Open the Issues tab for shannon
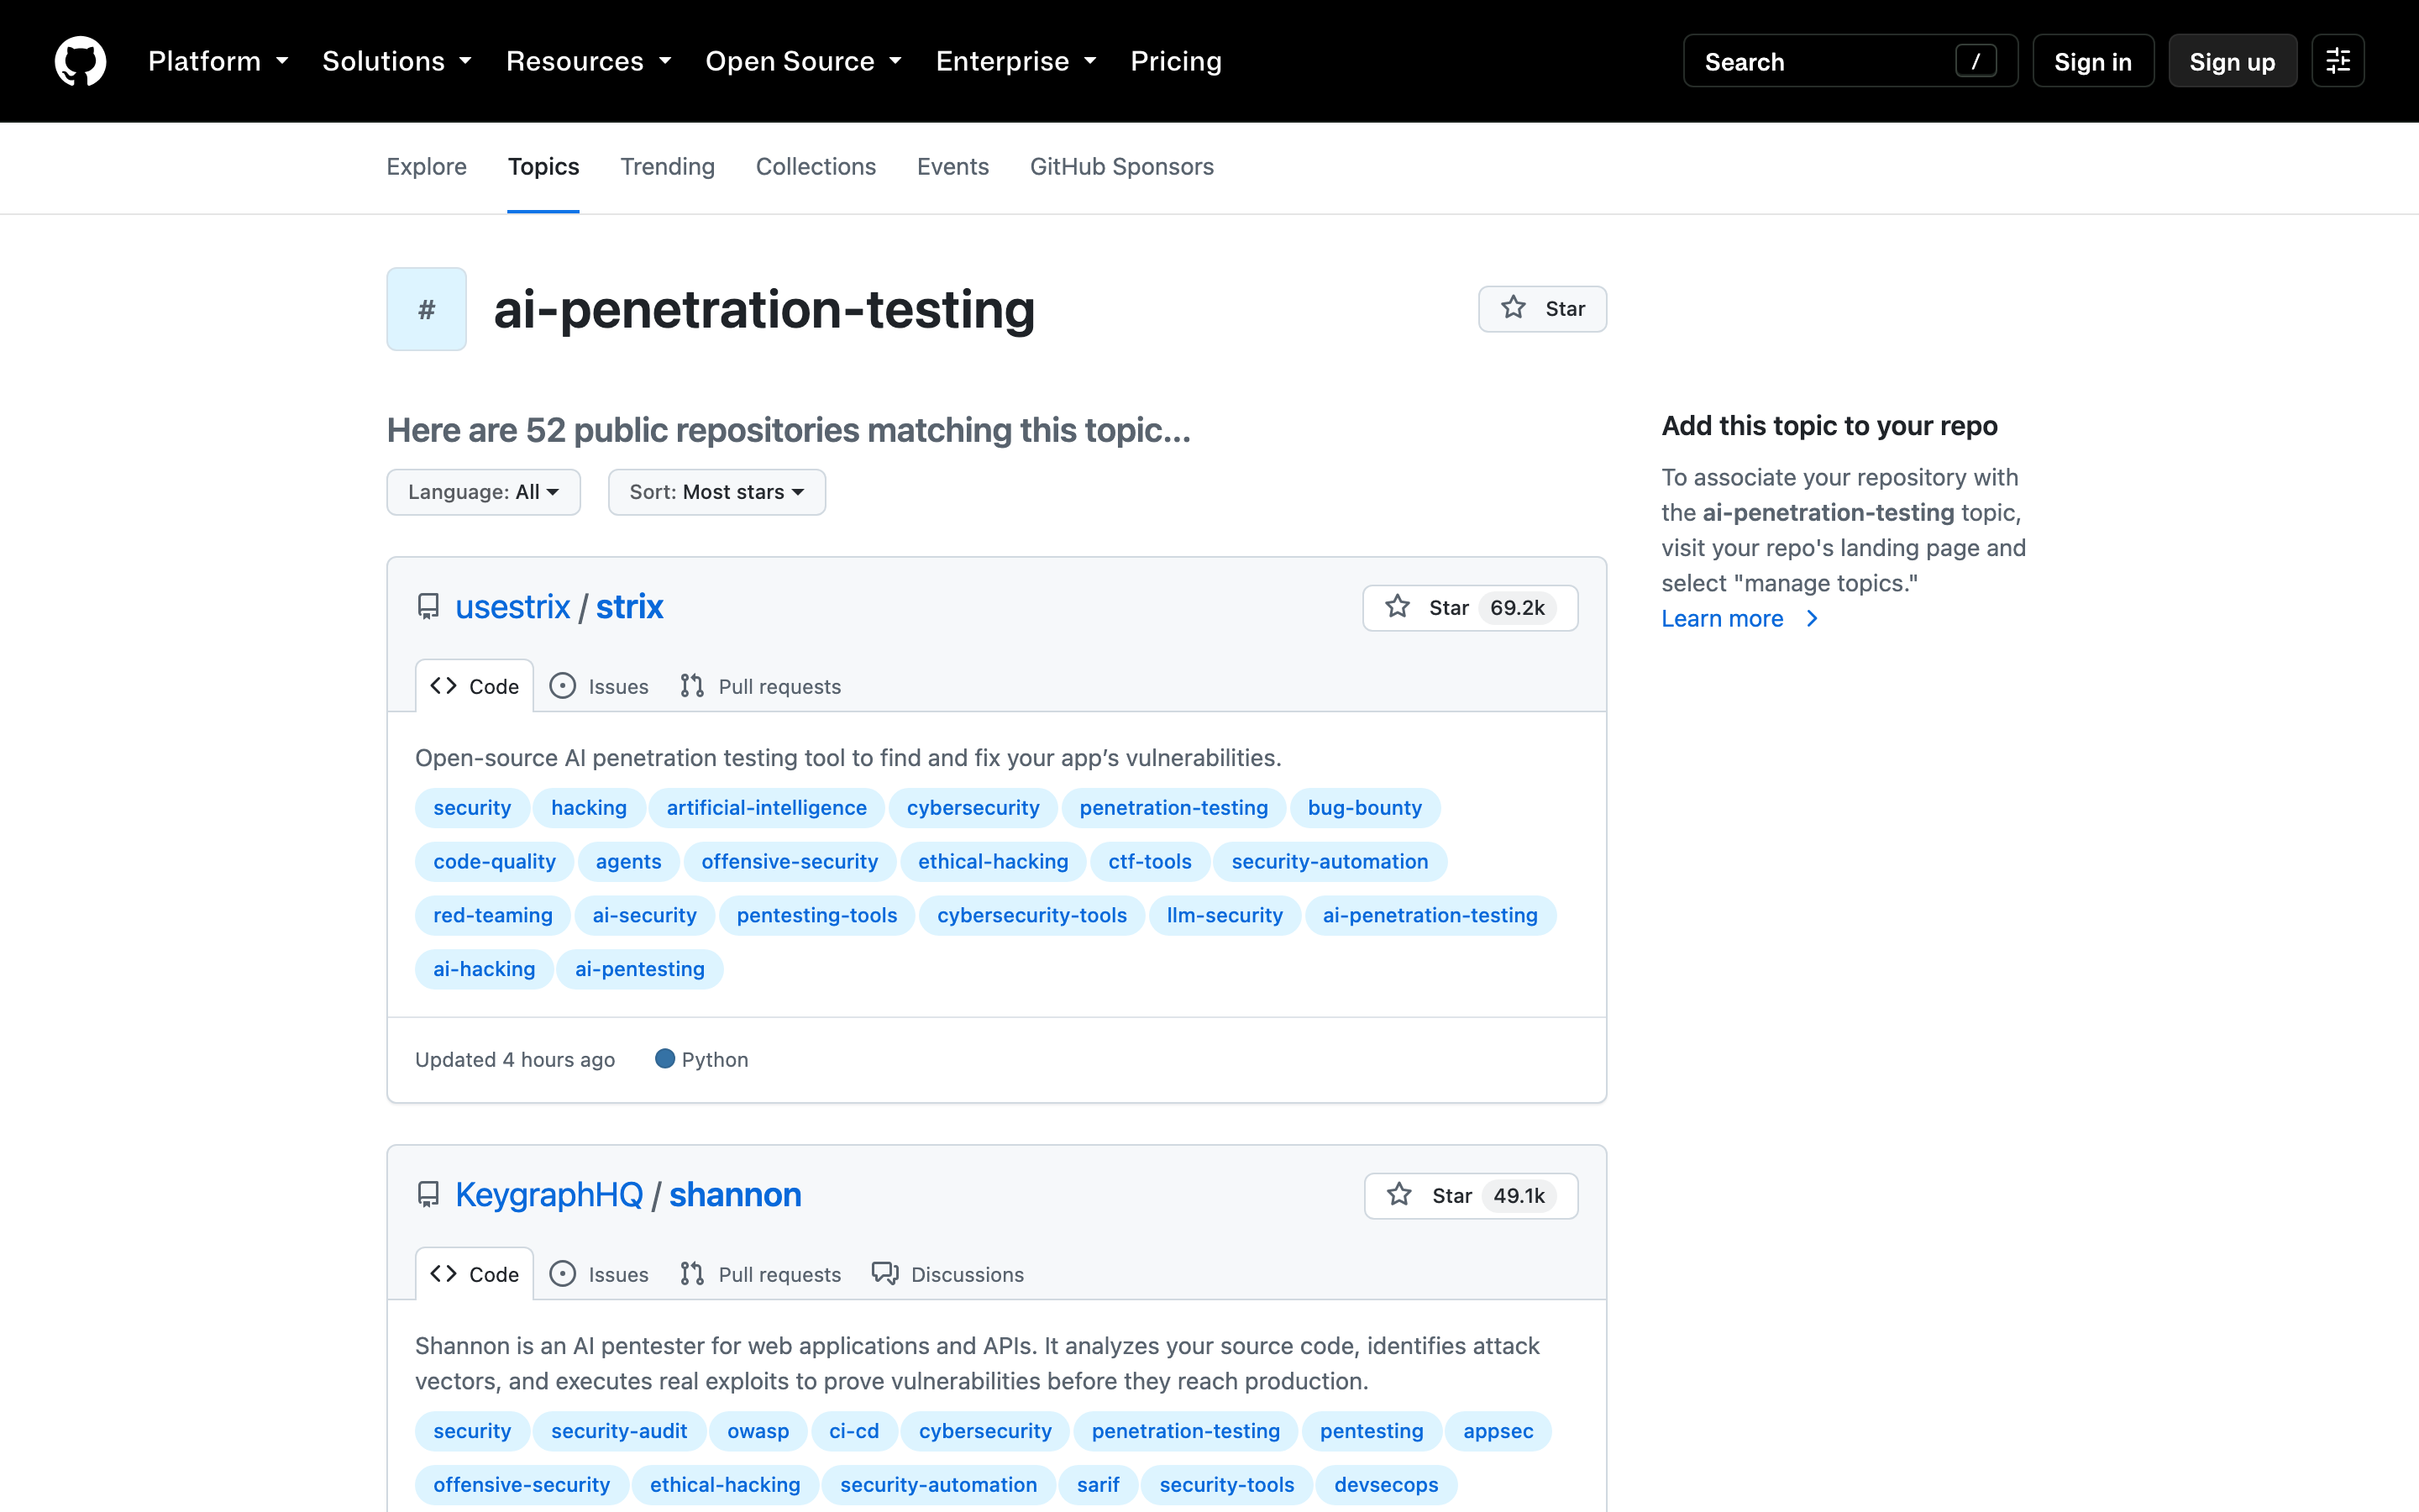 (x=599, y=1274)
